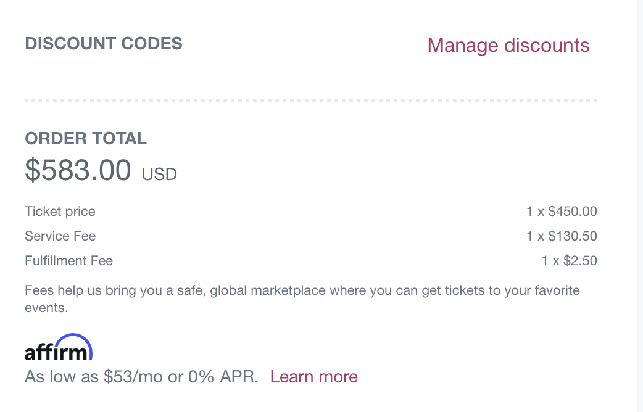Click the DISCOUNT CODES heading
This screenshot has width=643, height=412.
click(x=103, y=44)
